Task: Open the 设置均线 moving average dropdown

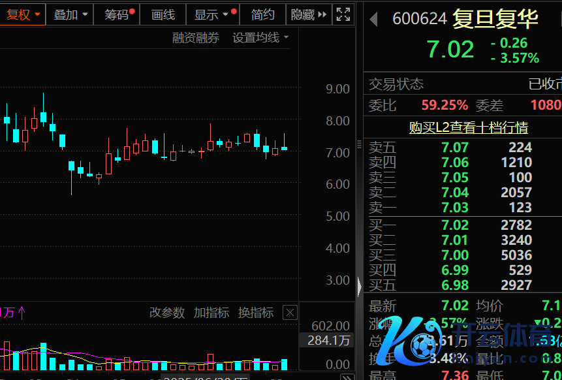Action: (260, 38)
